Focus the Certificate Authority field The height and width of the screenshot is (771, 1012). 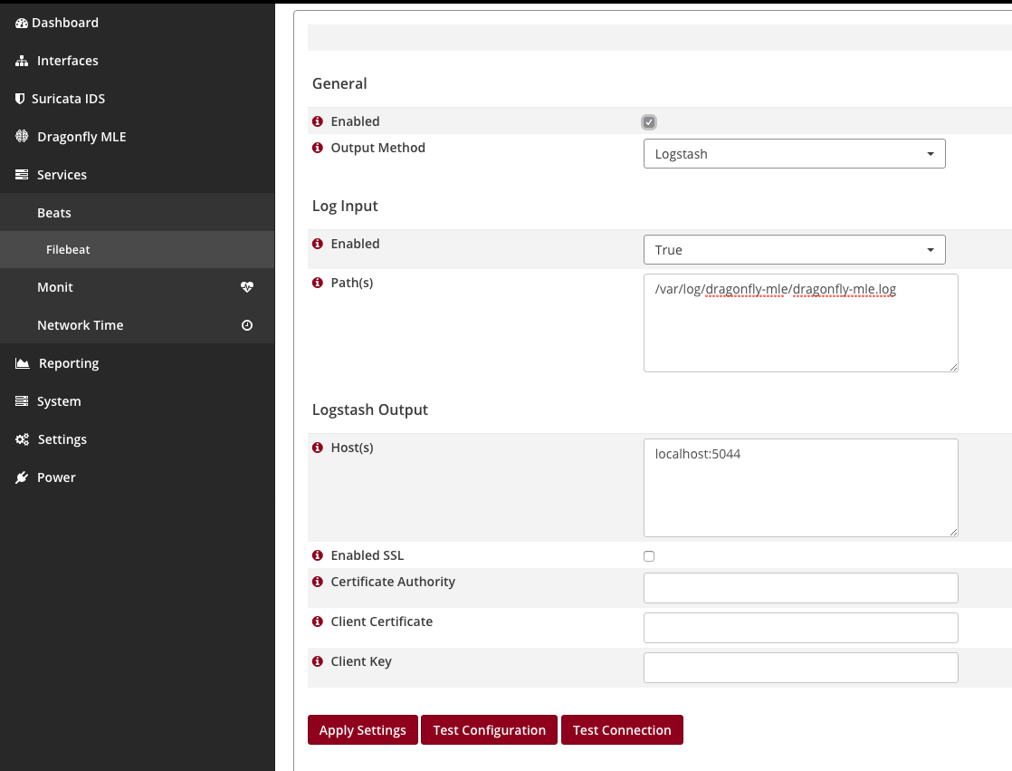pos(800,588)
